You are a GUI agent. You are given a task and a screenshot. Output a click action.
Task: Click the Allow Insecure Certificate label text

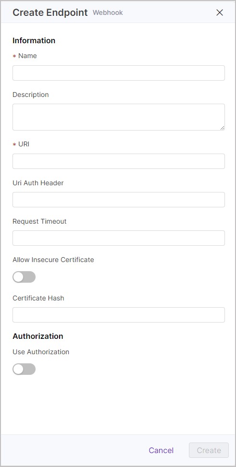coord(53,260)
